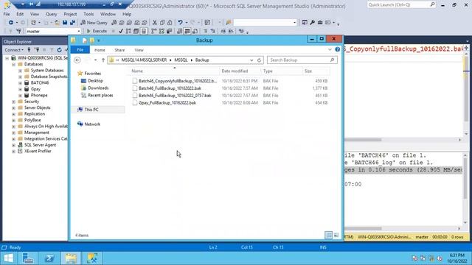Select the Batch46_FullBackup_10162022.bak file

point(170,88)
